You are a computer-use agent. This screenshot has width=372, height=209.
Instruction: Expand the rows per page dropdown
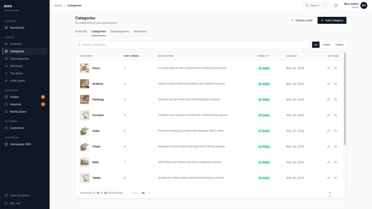[x=146, y=193]
